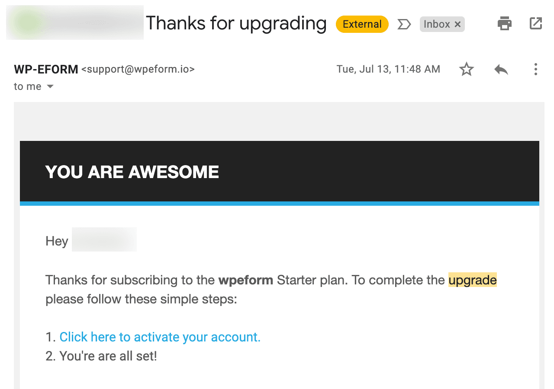Viewport: 554px width, 389px height.
Task: Star the WP-EFORM message
Action: coord(467,69)
